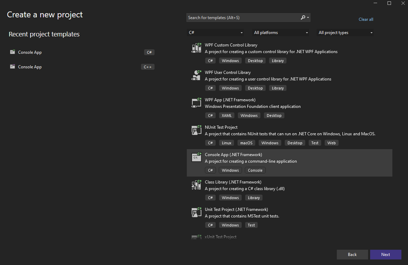Click the XAML tag on WPF App
The width and height of the screenshot is (408, 265).
tap(227, 116)
